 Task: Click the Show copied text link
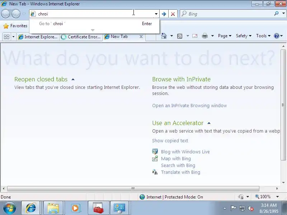(x=170, y=140)
